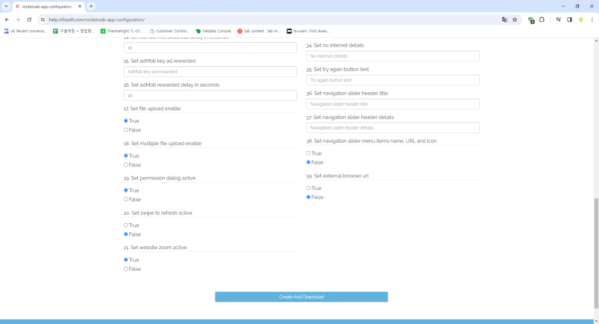Image resolution: width=599 pixels, height=324 pixels.
Task: Click the translate page icon
Action: tap(505, 19)
